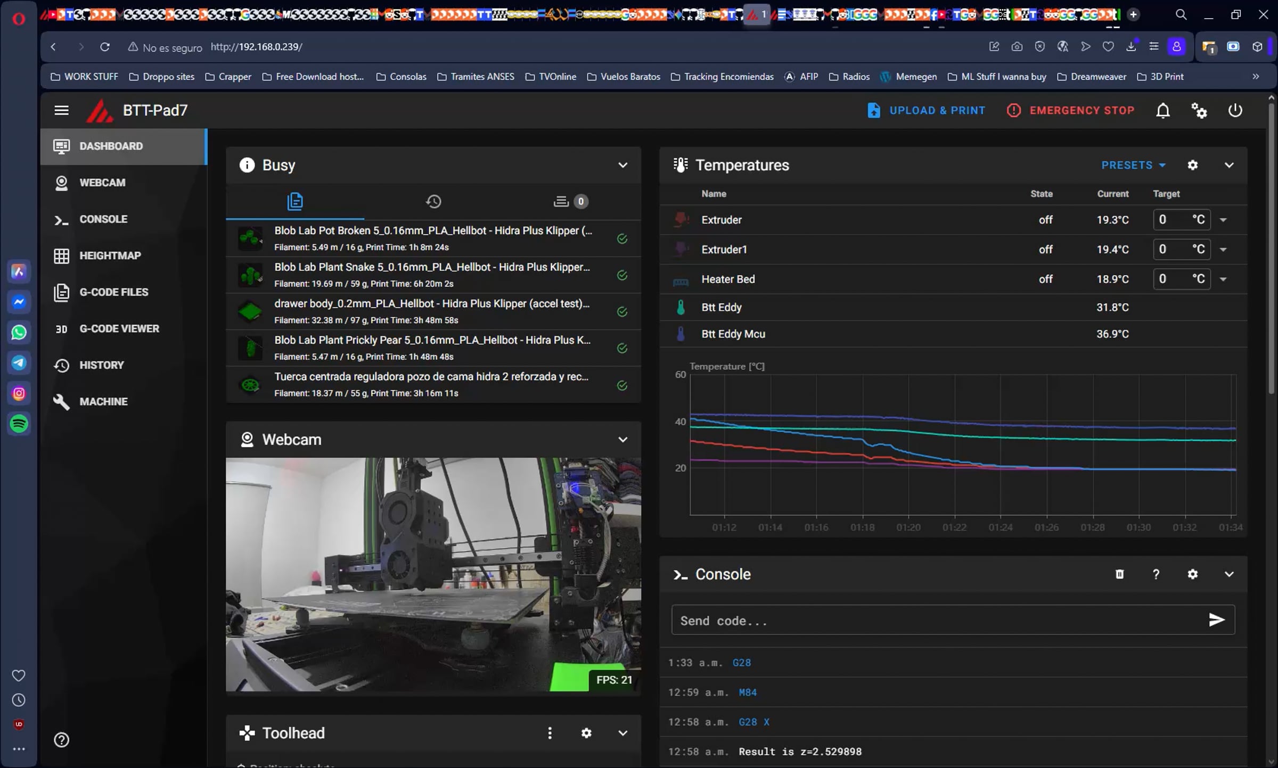
Task: Click Upload & Print
Action: coord(926,110)
